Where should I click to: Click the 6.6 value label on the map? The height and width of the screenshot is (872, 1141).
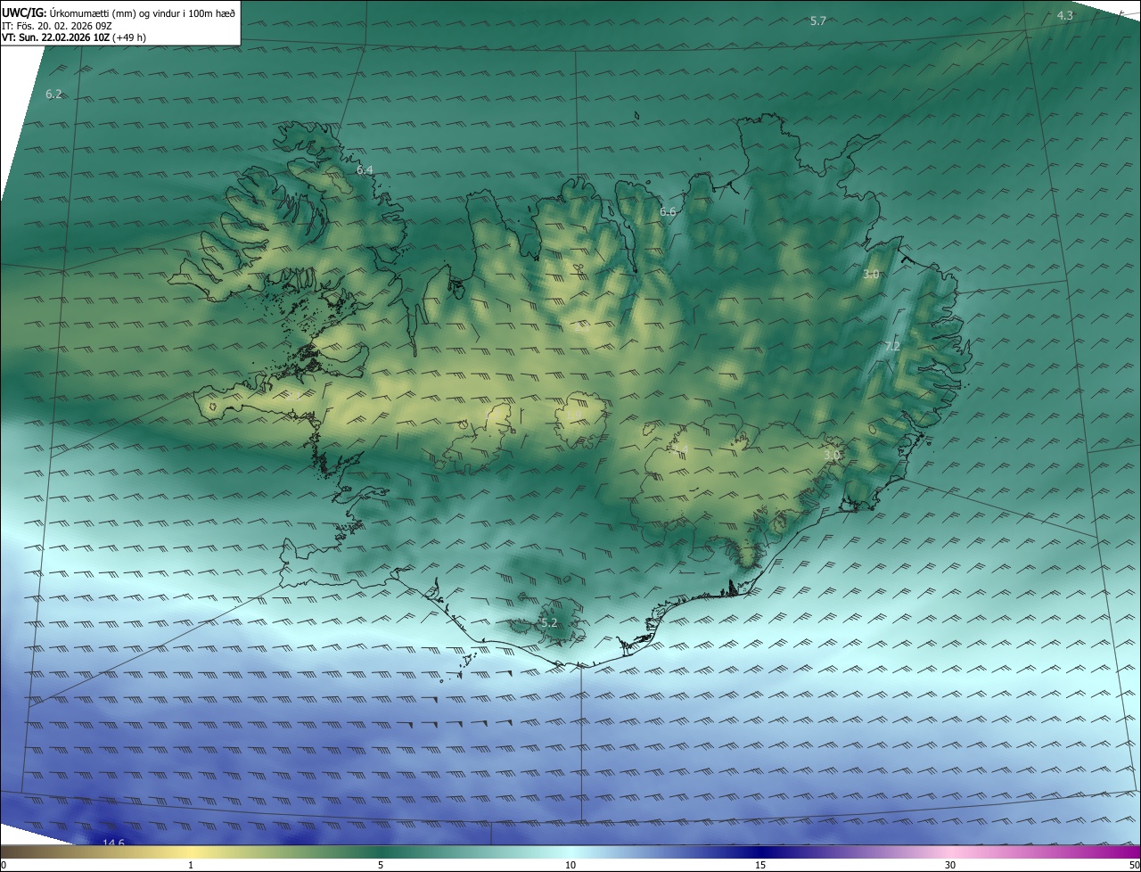668,212
